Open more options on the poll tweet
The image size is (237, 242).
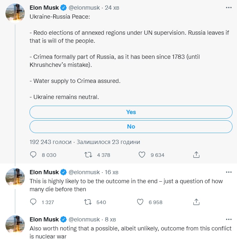point(229,8)
